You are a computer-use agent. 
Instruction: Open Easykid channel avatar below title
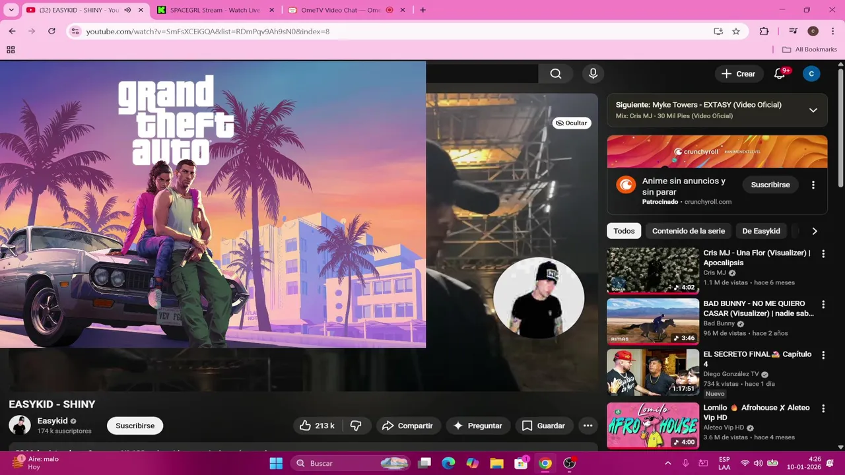(x=20, y=426)
